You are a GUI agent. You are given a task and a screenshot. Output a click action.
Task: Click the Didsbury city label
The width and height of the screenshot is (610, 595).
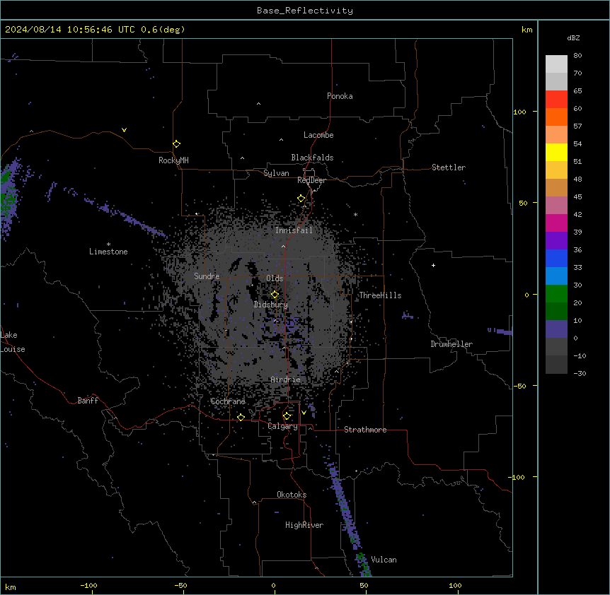[x=271, y=305]
